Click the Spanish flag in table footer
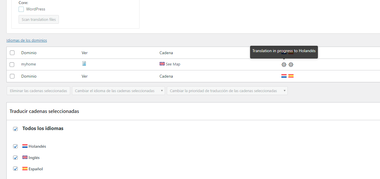The width and height of the screenshot is (380, 179). pyautogui.click(x=291, y=76)
